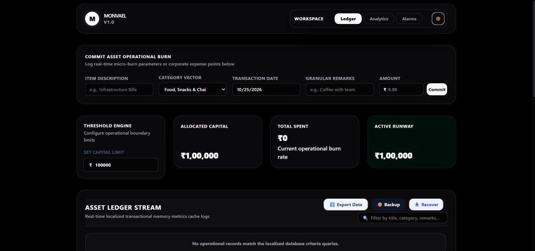Click the magnifier icon in the filter box
Image resolution: width=535 pixels, height=251 pixels.
coord(365,218)
